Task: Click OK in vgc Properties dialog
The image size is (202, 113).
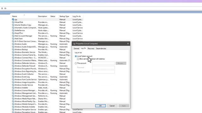Action: [100, 106]
